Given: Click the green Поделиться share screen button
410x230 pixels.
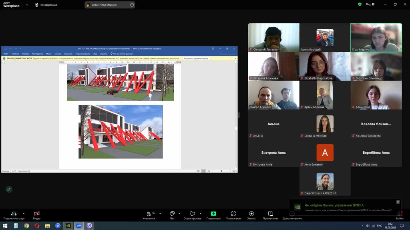Looking at the screenshot, I should click(x=213, y=214).
